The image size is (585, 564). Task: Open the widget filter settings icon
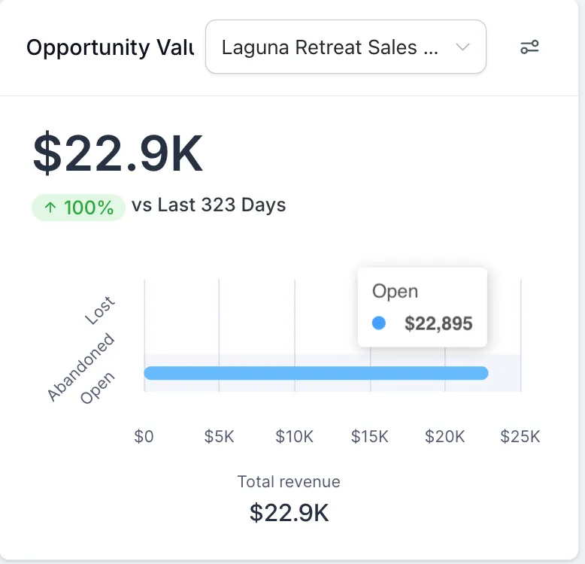coord(529,47)
